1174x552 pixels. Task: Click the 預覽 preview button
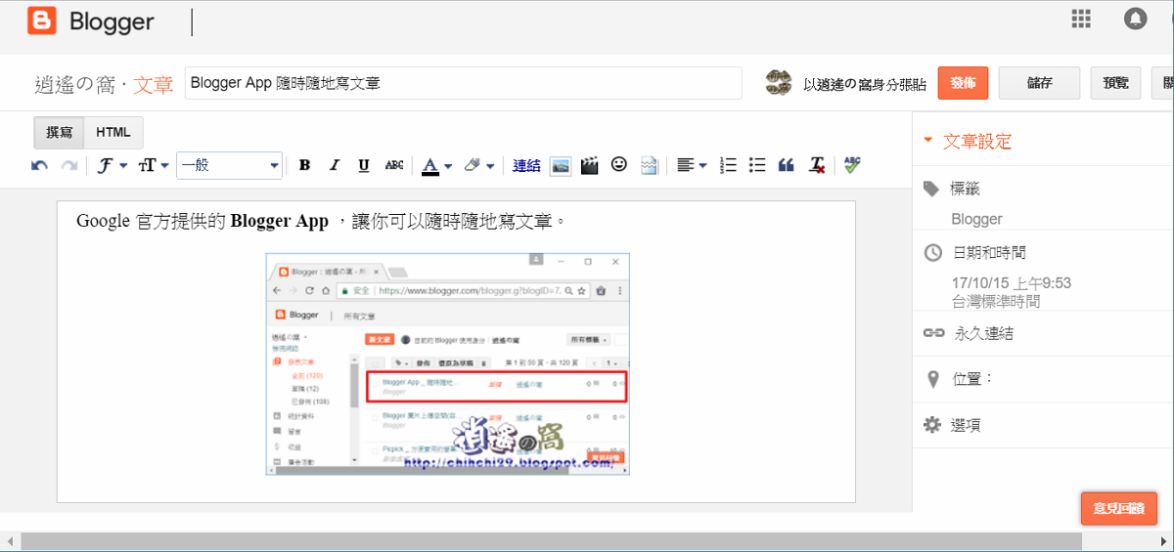1115,83
